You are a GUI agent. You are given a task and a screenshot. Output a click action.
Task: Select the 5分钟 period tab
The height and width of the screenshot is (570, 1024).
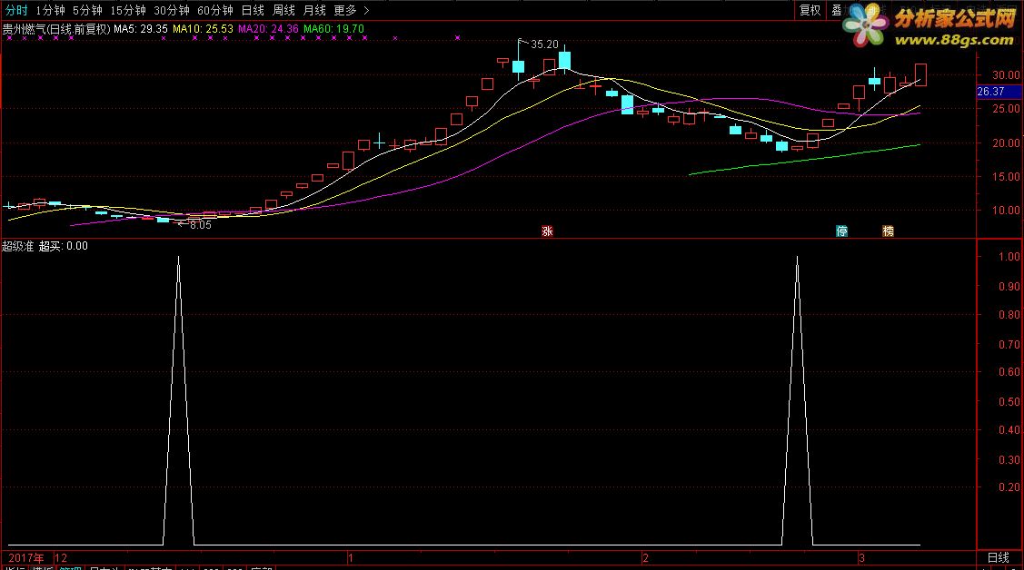pyautogui.click(x=87, y=10)
